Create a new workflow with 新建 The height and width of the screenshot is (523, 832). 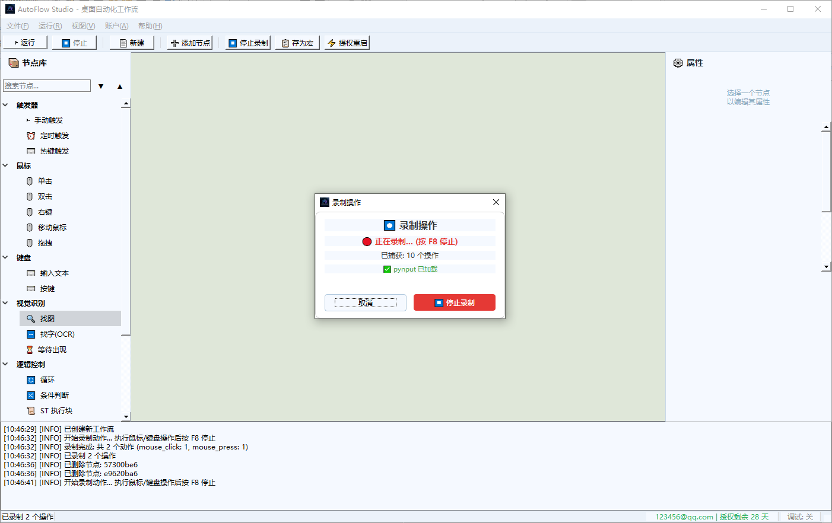pos(132,43)
